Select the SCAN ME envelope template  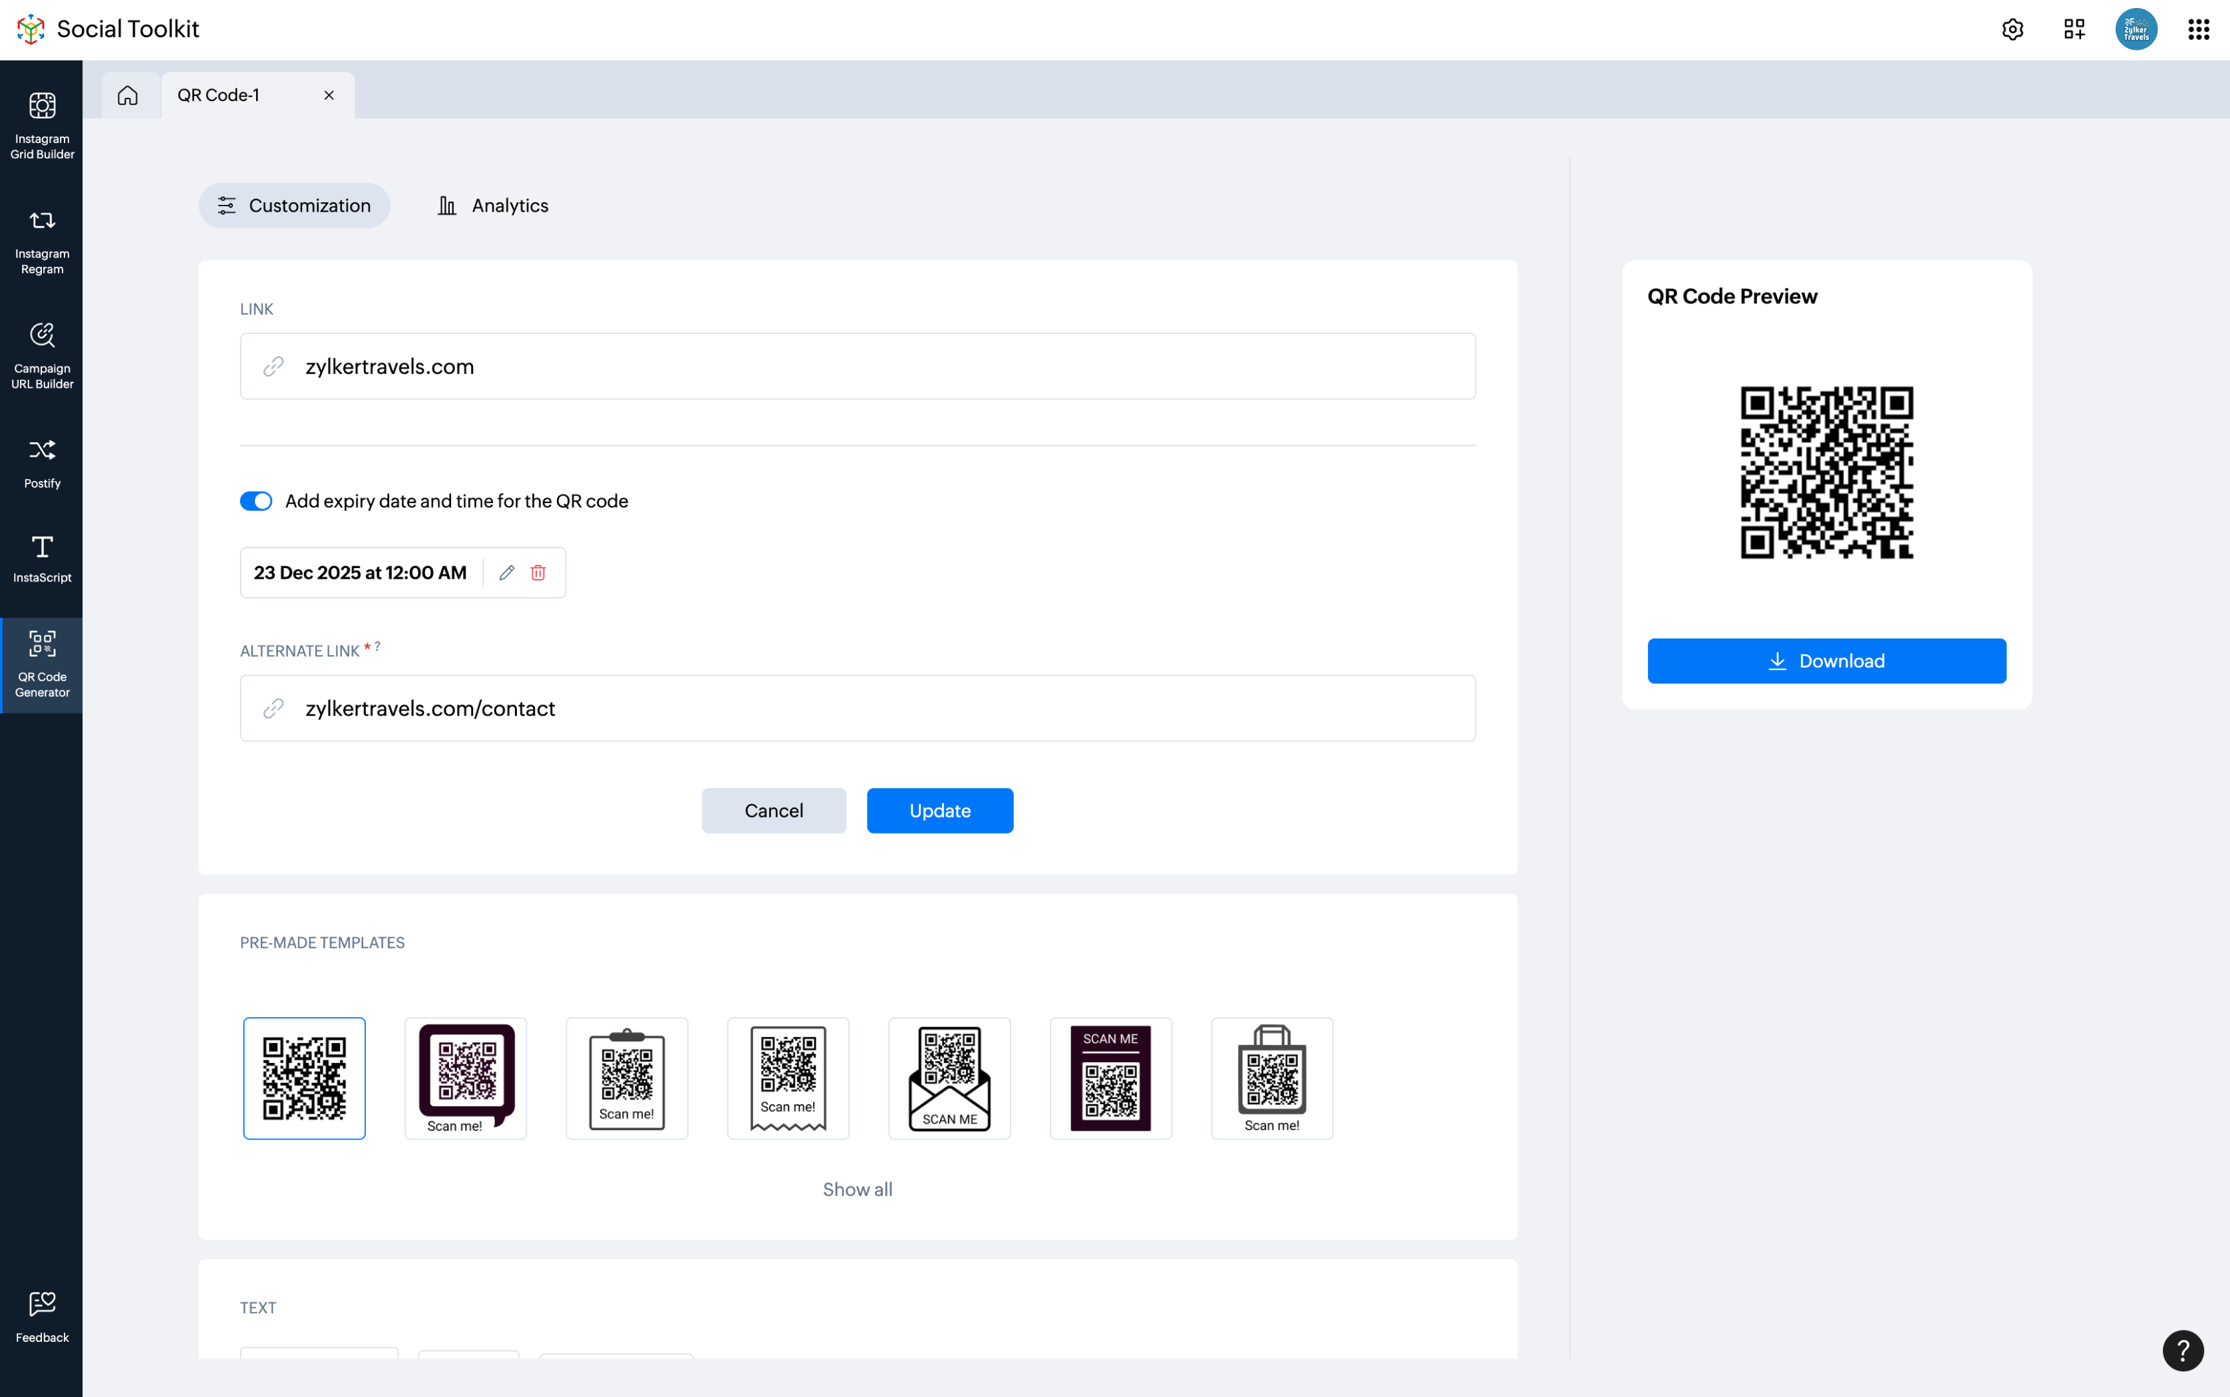tap(949, 1077)
